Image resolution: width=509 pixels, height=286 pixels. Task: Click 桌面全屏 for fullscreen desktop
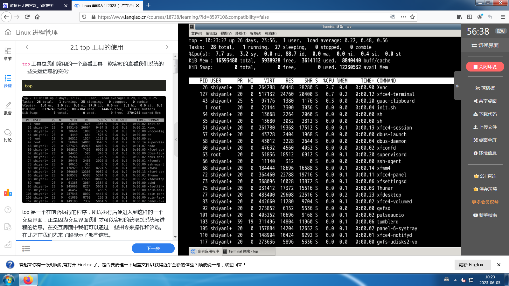point(485,140)
